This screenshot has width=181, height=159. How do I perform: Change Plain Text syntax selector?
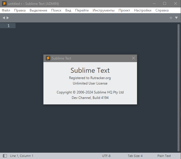164,156
